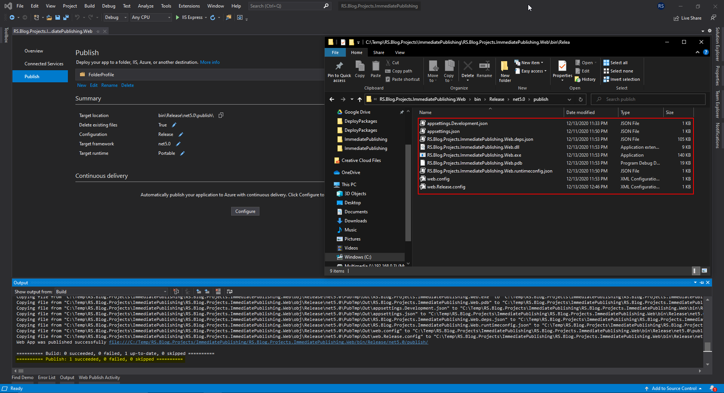Open the IIS Express dropdown arrow
This screenshot has width=724, height=393.
coord(206,18)
